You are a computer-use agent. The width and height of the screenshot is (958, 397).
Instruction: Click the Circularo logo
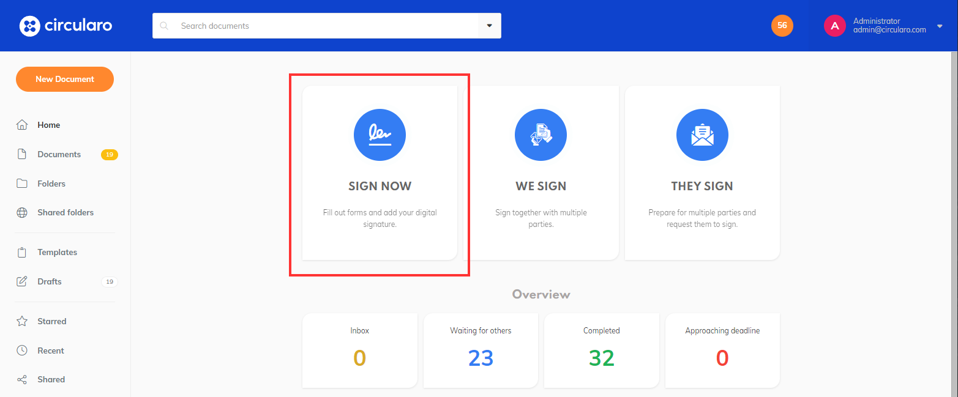pos(65,25)
